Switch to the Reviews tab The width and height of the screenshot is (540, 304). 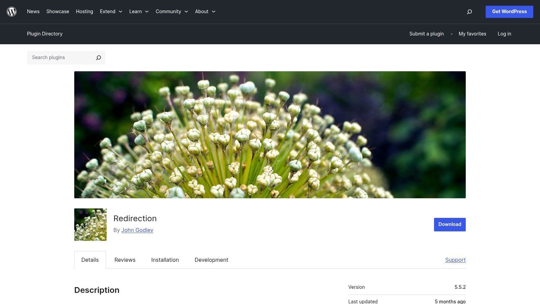125,260
